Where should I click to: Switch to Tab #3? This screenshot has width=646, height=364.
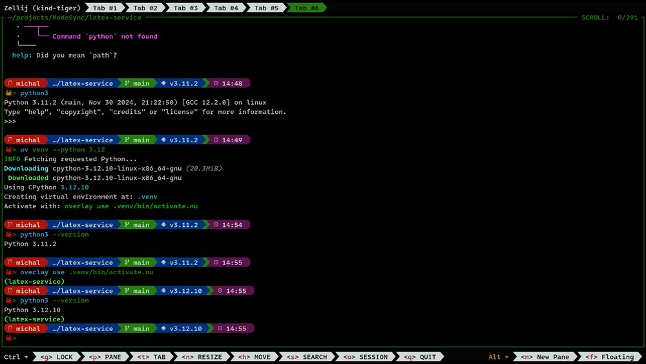click(x=185, y=8)
